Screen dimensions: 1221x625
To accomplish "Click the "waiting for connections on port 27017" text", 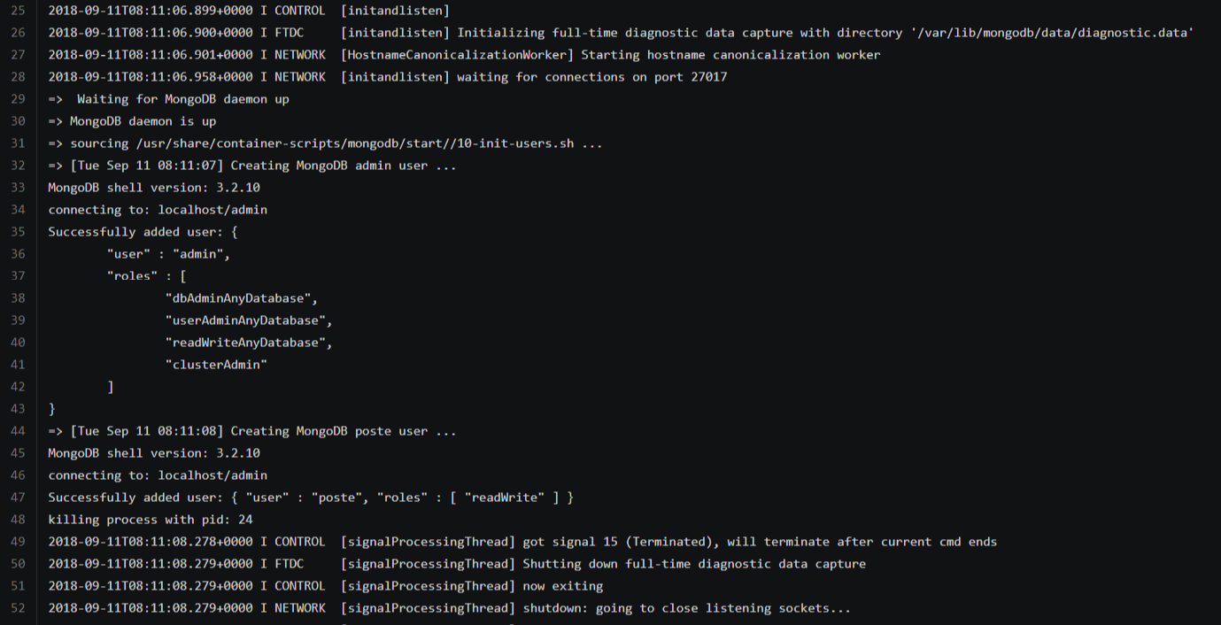I will click(x=591, y=77).
